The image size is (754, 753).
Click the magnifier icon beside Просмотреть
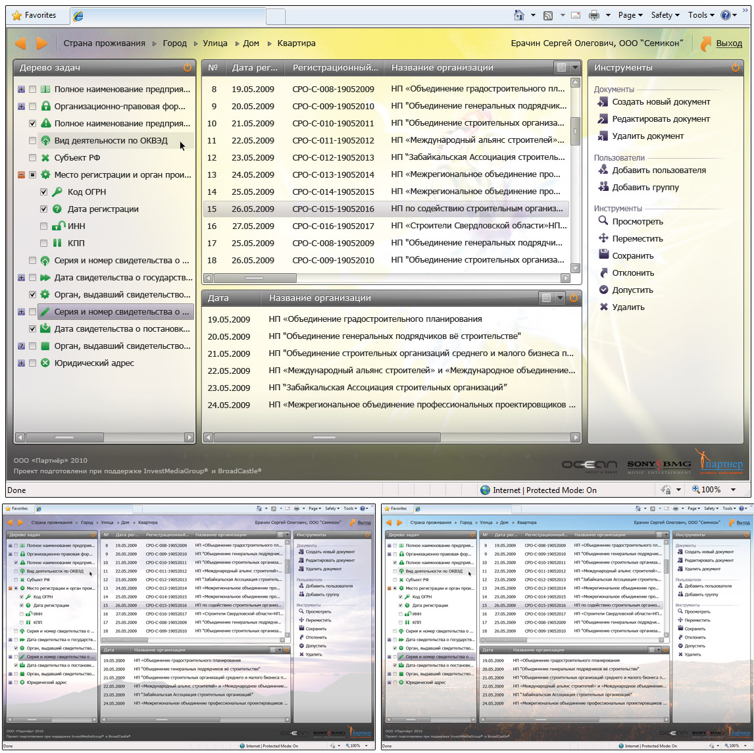pyautogui.click(x=603, y=221)
